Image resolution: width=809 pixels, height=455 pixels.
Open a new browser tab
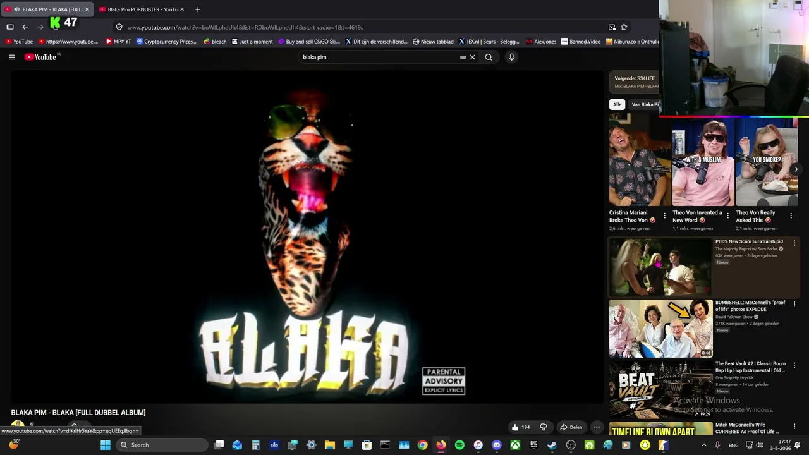coord(198,9)
